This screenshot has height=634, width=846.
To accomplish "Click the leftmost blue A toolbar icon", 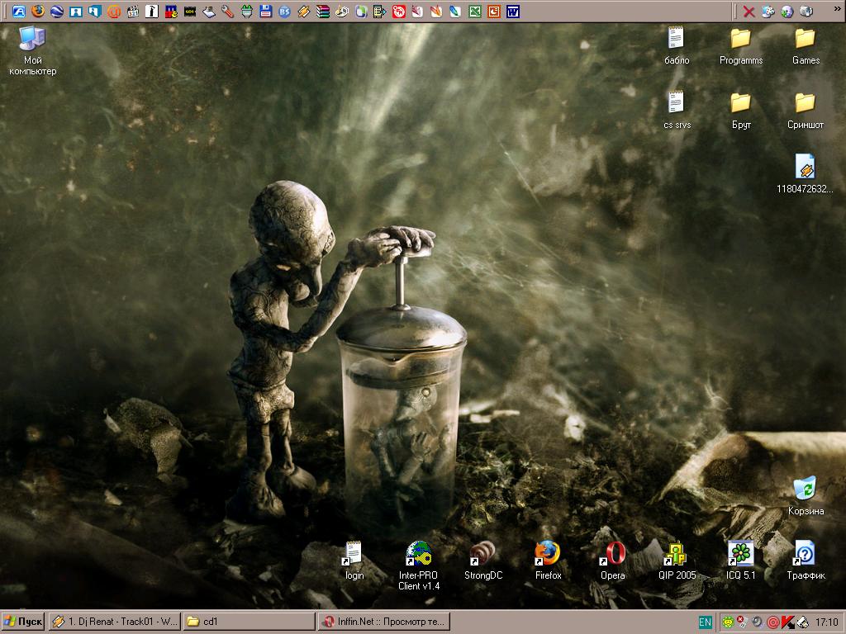I will click(19, 12).
